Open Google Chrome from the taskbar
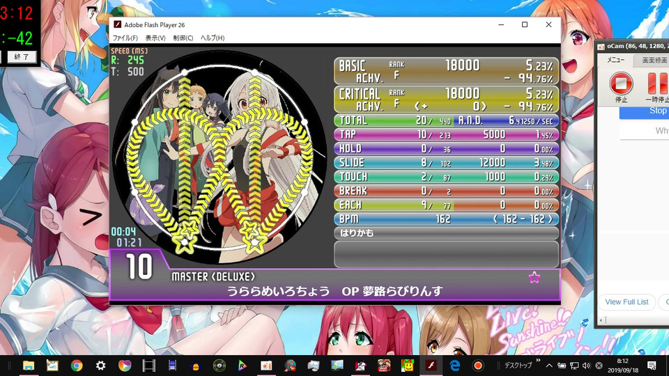This screenshot has width=669, height=376. (x=77, y=366)
